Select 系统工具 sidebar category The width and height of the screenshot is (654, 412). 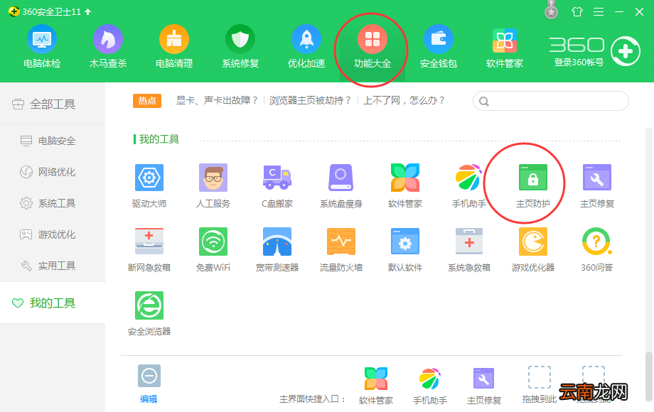pyautogui.click(x=53, y=203)
